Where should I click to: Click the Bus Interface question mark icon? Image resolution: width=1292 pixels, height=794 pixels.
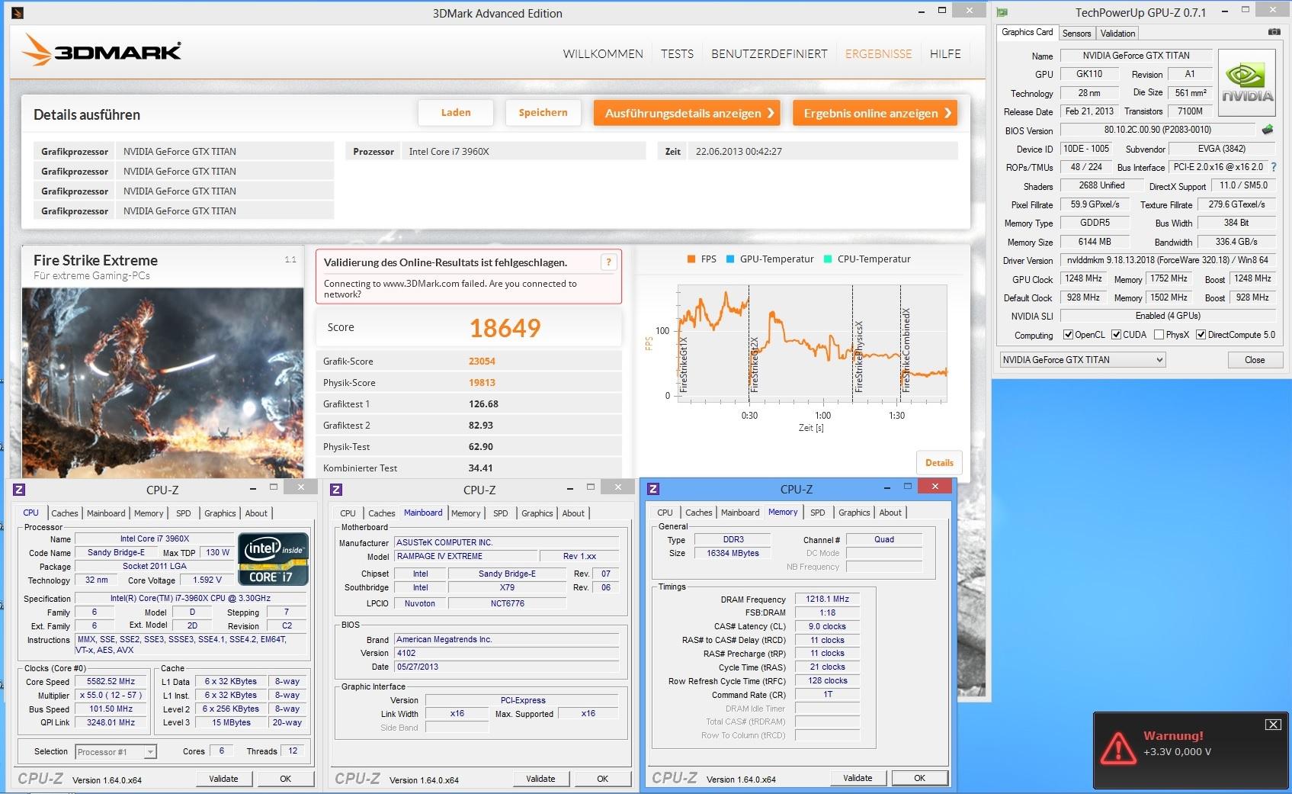[x=1273, y=167]
